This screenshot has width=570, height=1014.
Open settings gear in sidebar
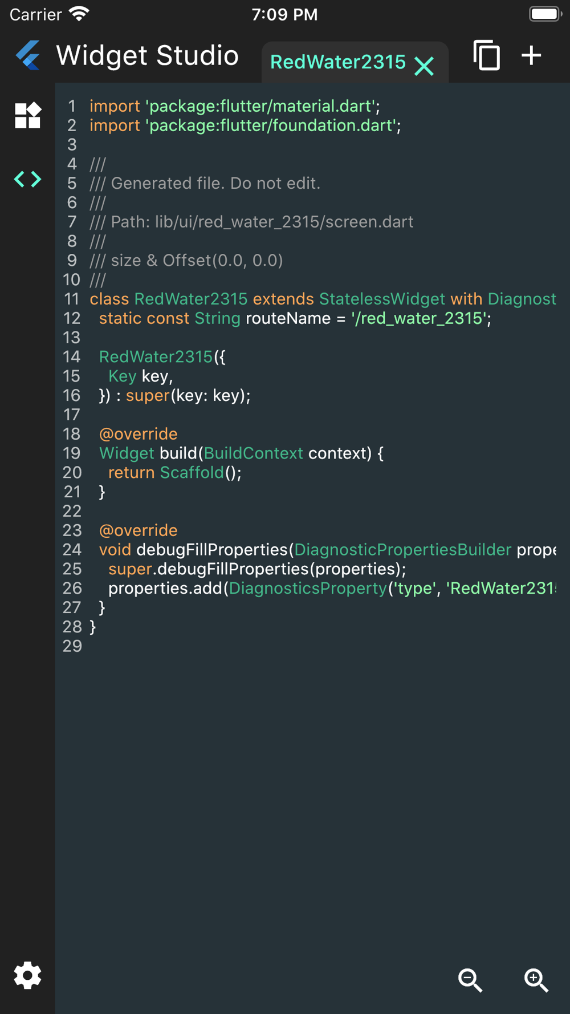tap(27, 976)
